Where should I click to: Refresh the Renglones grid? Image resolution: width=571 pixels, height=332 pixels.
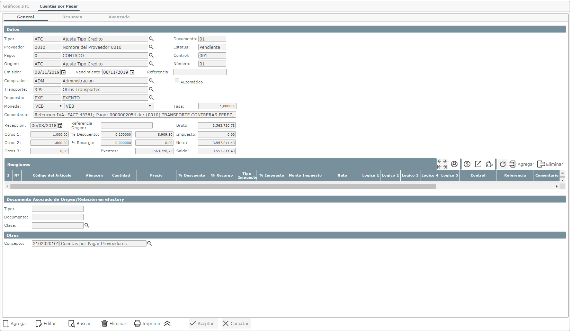point(502,164)
